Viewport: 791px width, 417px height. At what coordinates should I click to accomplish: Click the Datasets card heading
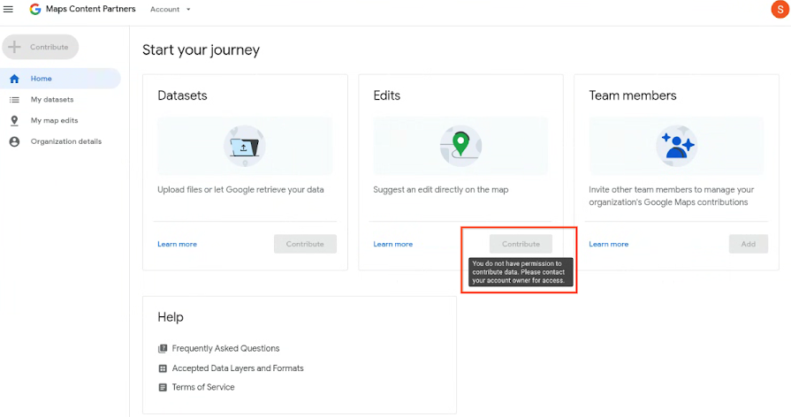point(182,95)
